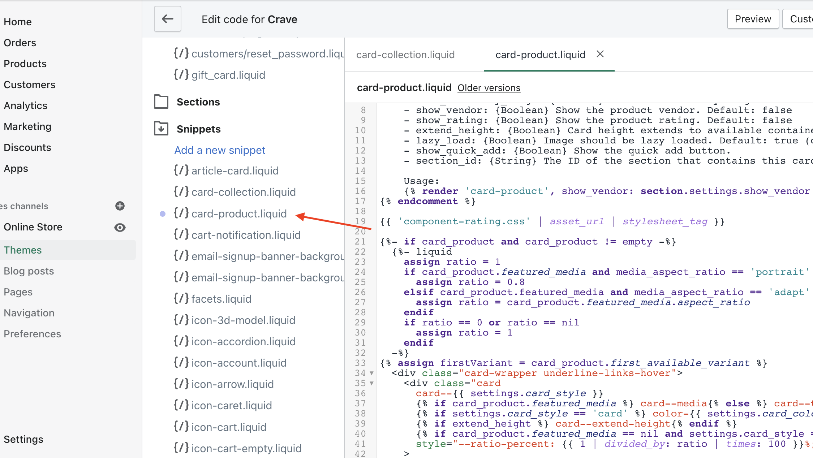Switch to the card-collection.liquid tab

405,55
